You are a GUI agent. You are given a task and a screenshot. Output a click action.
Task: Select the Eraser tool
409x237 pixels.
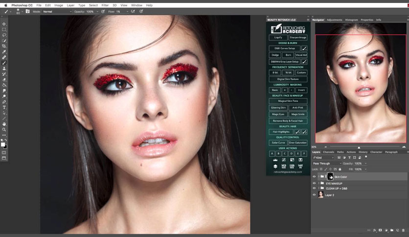(4, 80)
